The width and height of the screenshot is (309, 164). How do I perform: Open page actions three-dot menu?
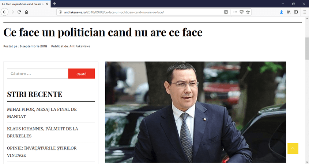pyautogui.click(x=235, y=12)
